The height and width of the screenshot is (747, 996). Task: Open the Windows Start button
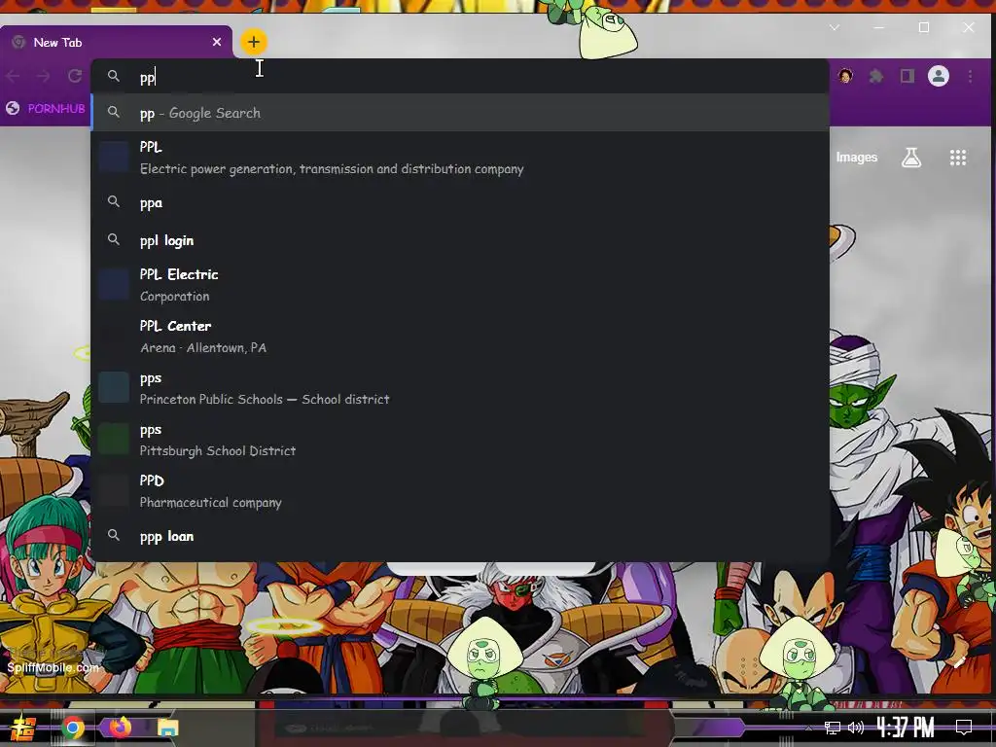[x=21, y=728]
